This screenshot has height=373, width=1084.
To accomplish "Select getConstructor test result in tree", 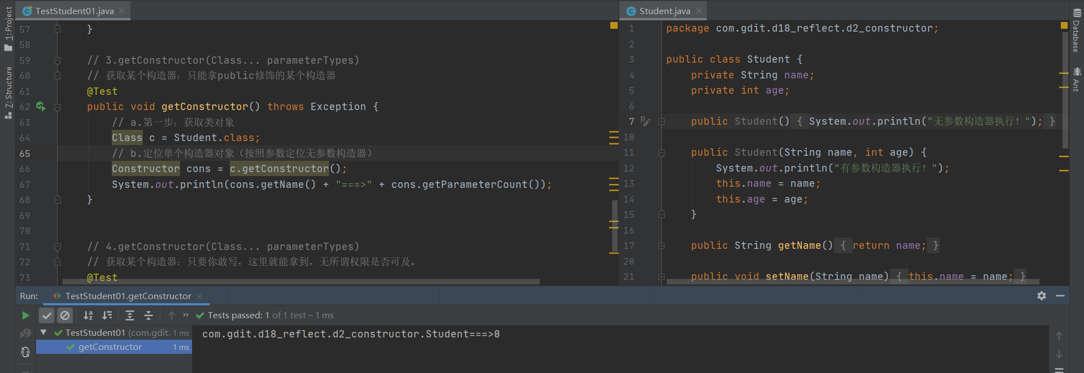I will click(x=110, y=347).
